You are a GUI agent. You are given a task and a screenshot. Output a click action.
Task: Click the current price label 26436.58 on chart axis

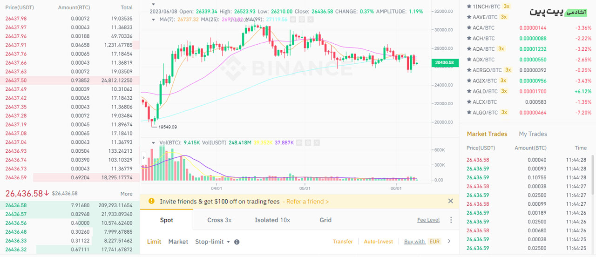445,62
